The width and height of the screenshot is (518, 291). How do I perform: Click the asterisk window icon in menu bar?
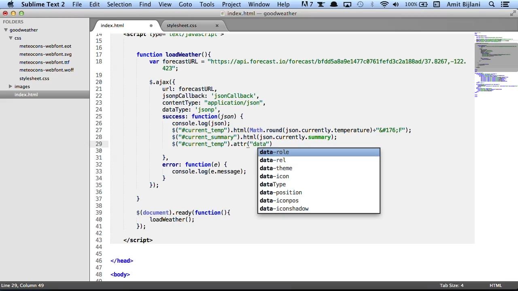(x=437, y=4)
